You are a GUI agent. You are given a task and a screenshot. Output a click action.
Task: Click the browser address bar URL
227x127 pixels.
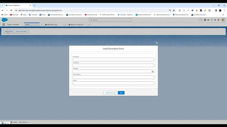[40, 10]
